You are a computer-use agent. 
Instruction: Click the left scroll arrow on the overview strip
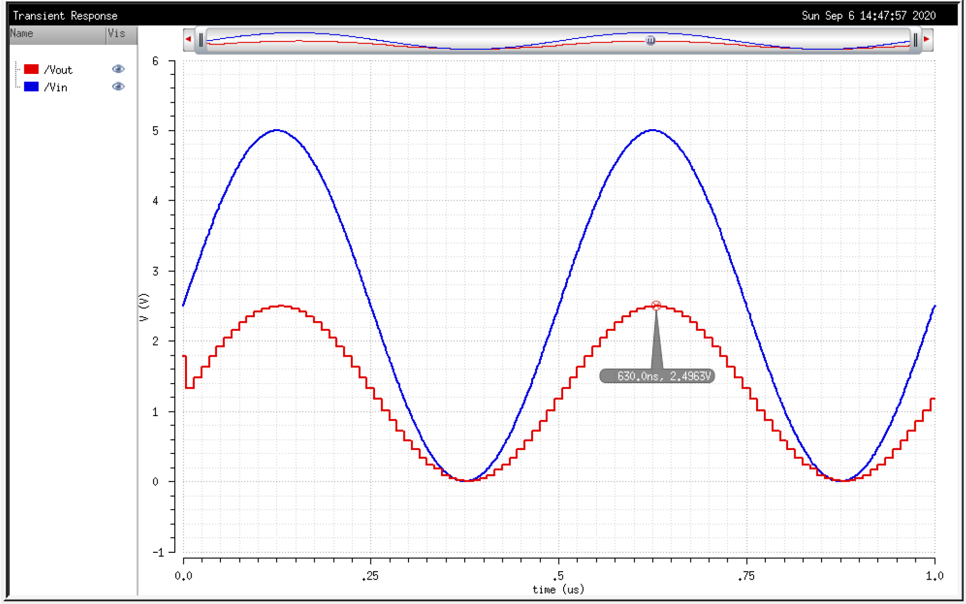point(188,38)
